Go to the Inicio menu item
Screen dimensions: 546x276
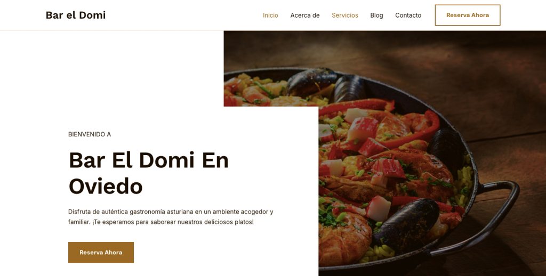(x=270, y=15)
